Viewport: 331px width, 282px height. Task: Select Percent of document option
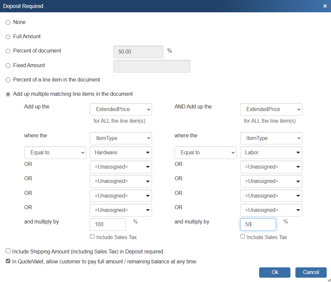pos(8,51)
